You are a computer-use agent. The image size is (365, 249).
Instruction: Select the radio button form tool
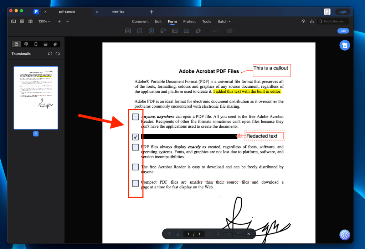point(151,31)
